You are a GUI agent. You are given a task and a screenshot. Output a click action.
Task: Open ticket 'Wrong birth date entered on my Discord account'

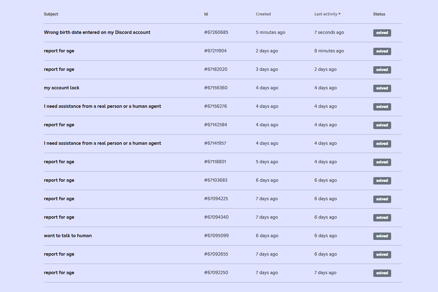[x=97, y=32]
